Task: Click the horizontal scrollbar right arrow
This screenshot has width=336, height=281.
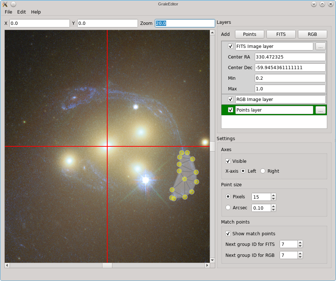Action: [207, 265]
